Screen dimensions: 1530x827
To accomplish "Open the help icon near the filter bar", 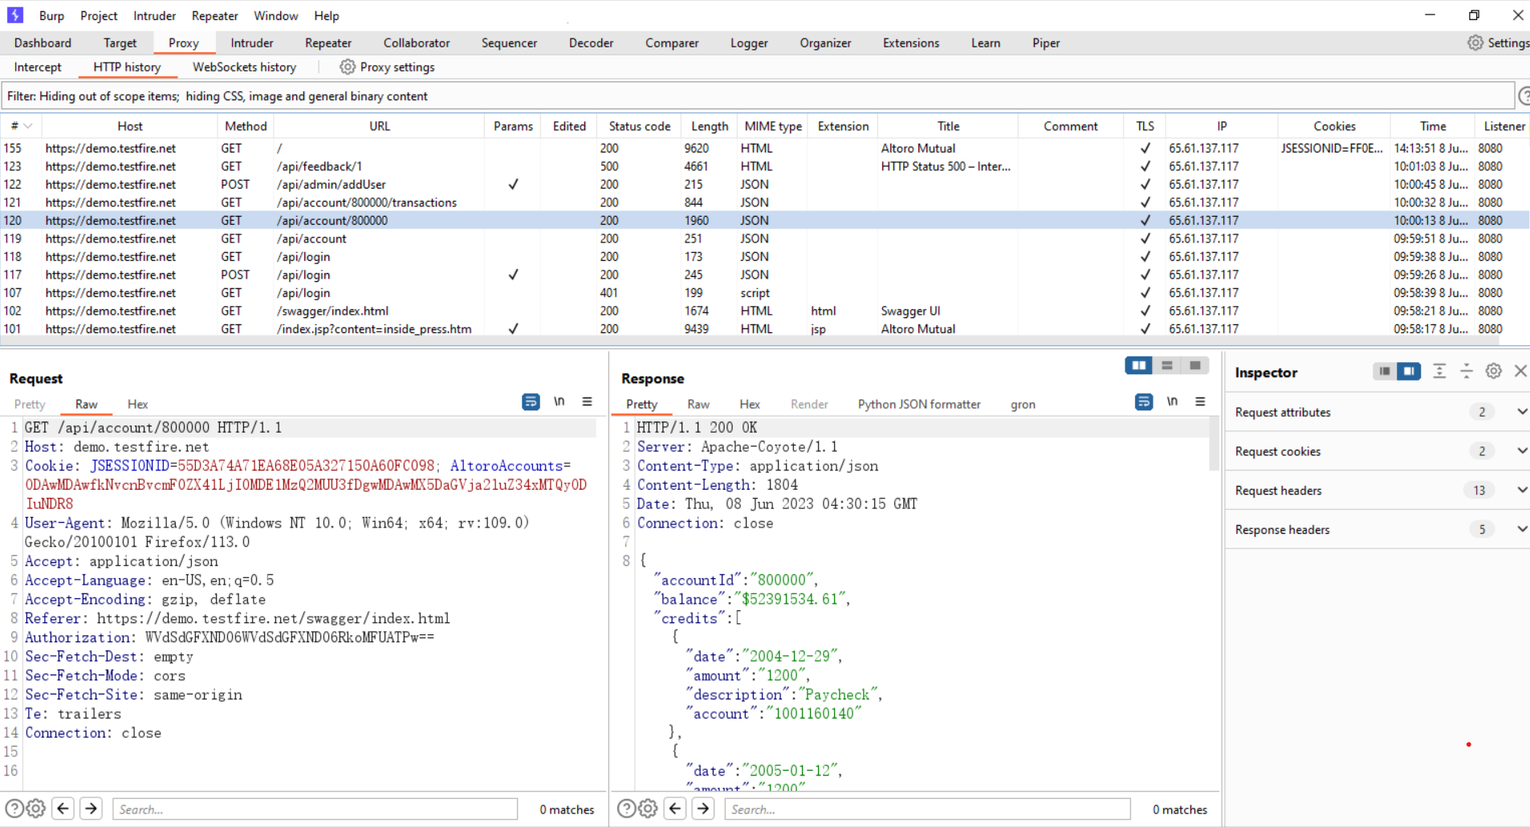I will pos(1524,96).
